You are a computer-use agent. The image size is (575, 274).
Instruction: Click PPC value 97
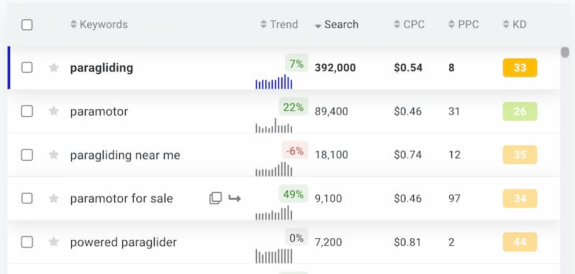pyautogui.click(x=454, y=199)
